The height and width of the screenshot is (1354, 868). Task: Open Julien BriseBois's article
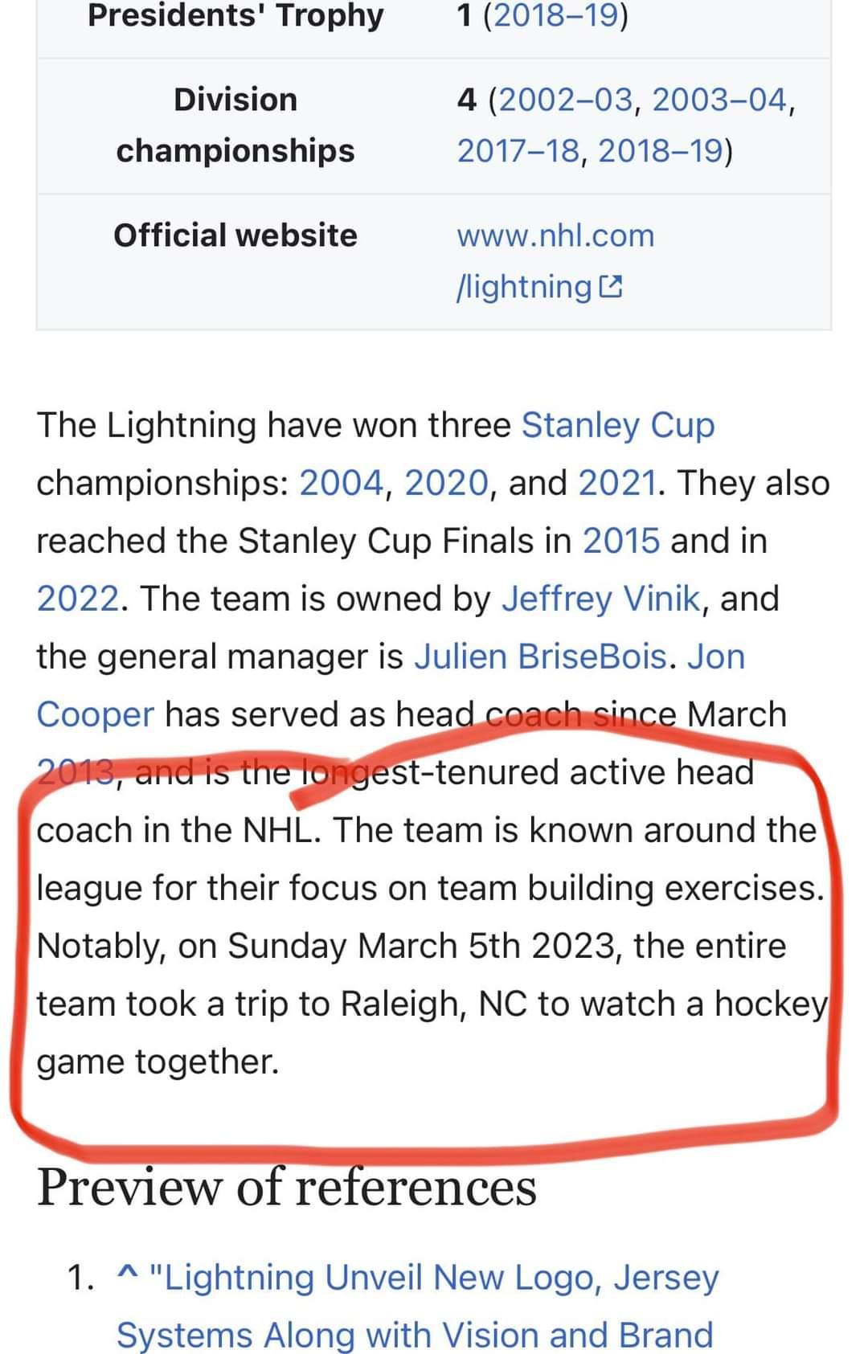(540, 657)
